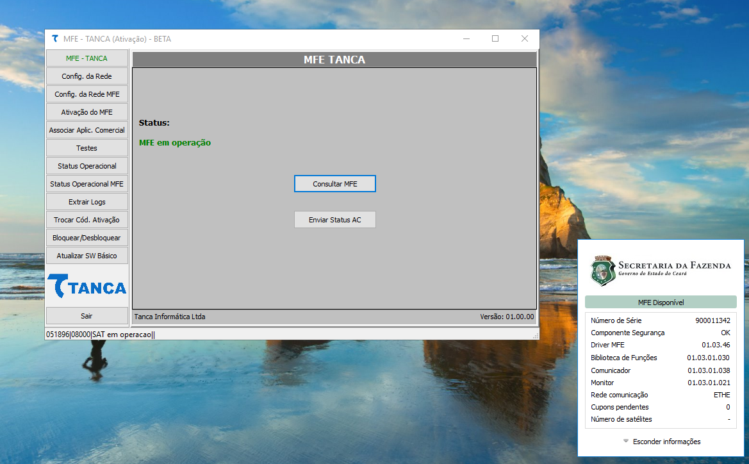Click the 'MFE em operação' status text
749x464 pixels.
coord(175,142)
